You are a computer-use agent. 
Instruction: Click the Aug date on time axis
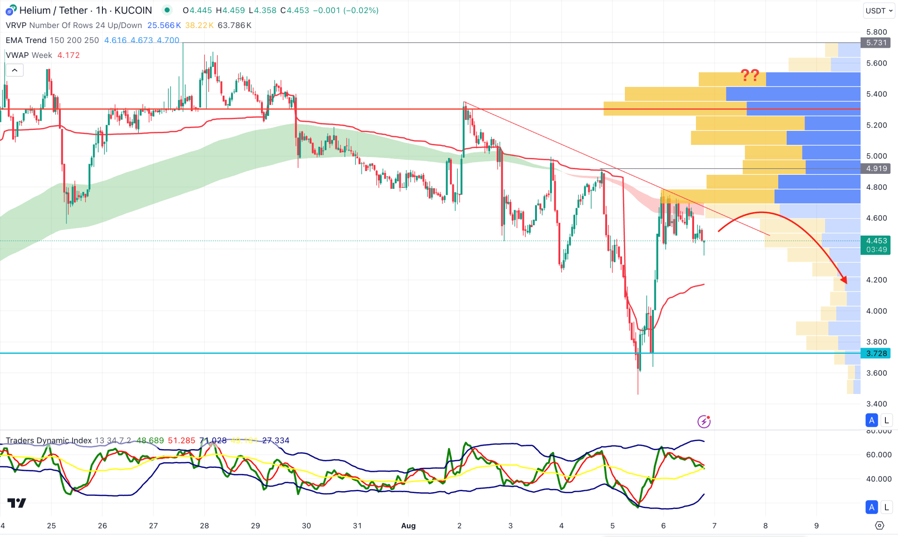coord(408,525)
